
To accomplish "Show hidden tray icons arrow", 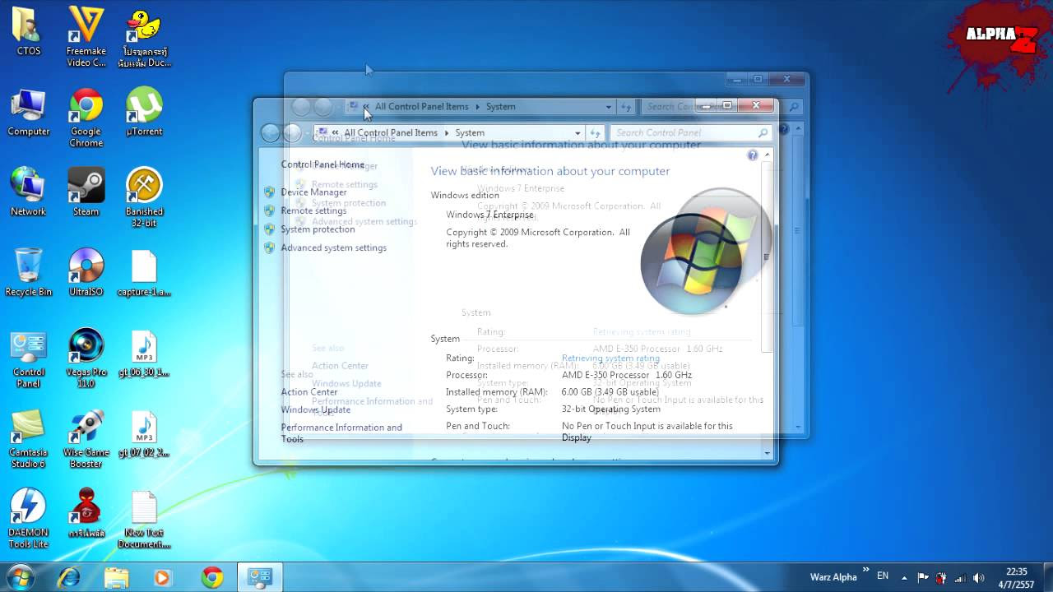I will coord(904,577).
